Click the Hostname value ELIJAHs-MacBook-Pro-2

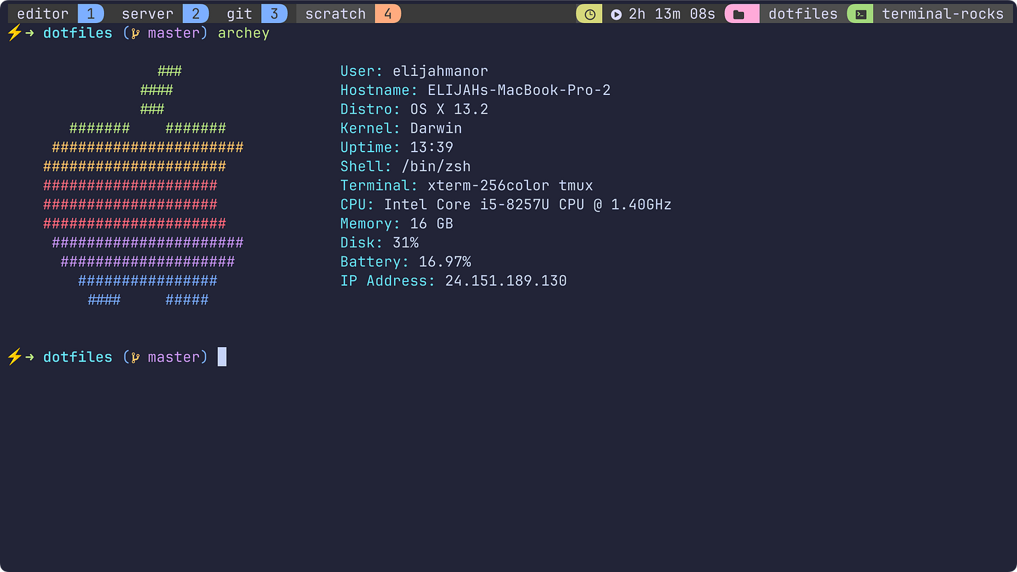click(519, 90)
